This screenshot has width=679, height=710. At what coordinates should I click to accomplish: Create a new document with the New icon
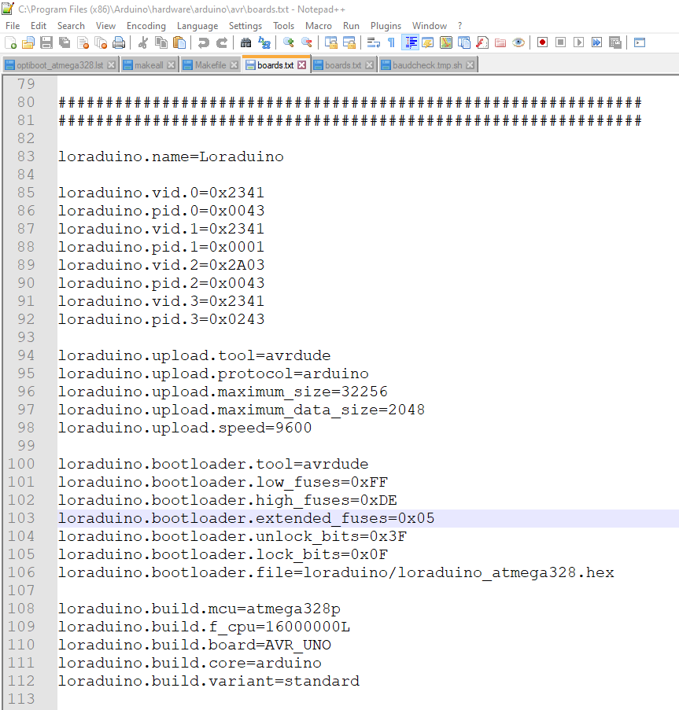pyautogui.click(x=11, y=43)
